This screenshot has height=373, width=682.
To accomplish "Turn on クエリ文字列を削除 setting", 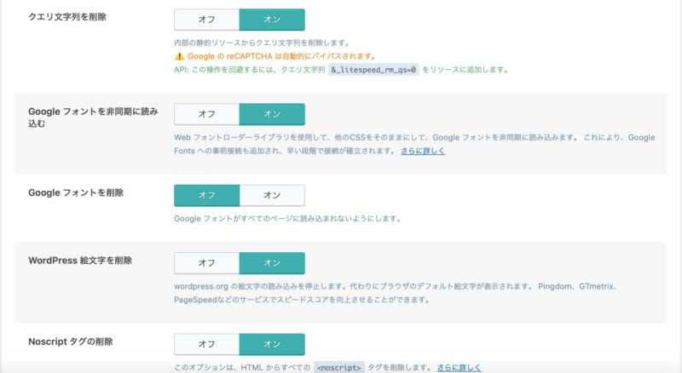I will click(272, 20).
